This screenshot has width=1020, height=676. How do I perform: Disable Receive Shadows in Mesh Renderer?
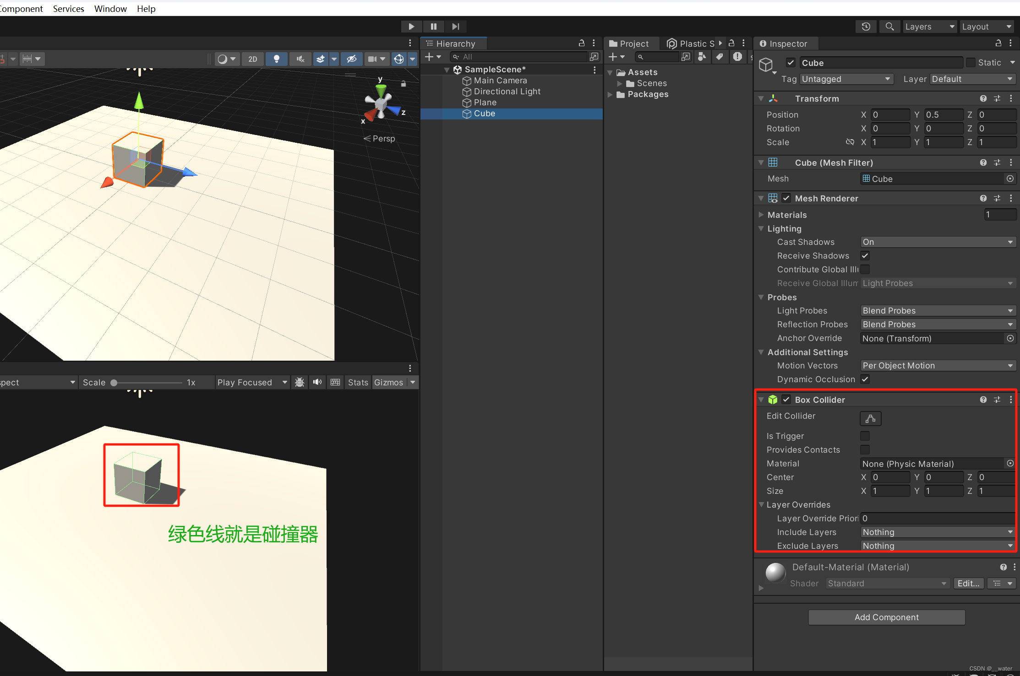[x=865, y=256]
